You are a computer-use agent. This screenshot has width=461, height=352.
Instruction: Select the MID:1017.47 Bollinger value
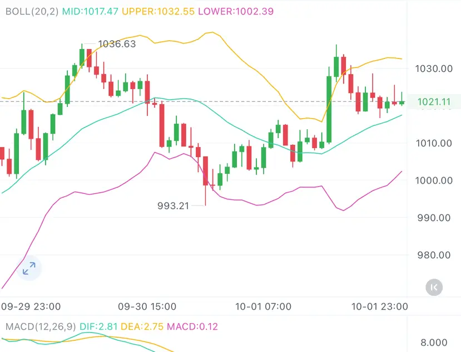90,12
